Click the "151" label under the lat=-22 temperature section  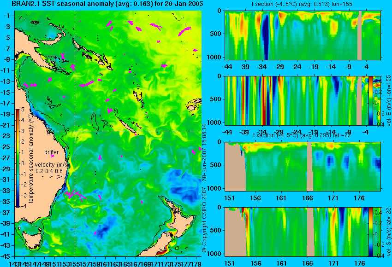pos(230,198)
